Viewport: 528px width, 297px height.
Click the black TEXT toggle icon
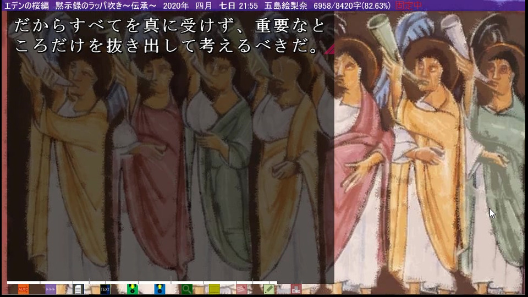pyautogui.click(x=105, y=289)
